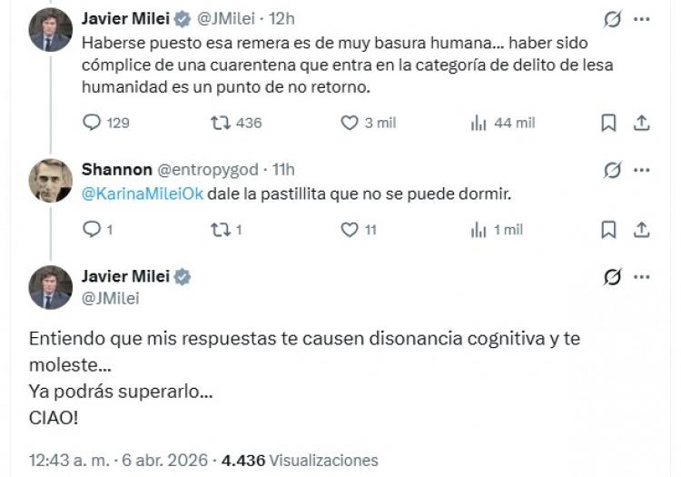
Task: Open more options on first Milei tweet
Action: (x=642, y=18)
